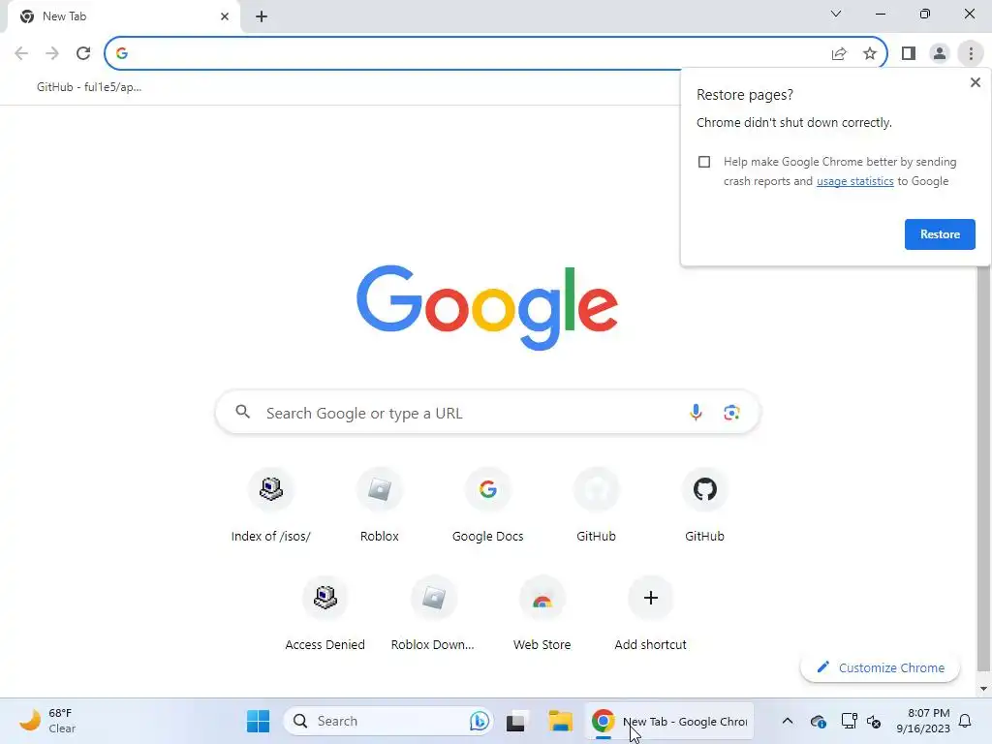The image size is (992, 744).
Task: Go forward using the forward arrow
Action: tap(52, 53)
